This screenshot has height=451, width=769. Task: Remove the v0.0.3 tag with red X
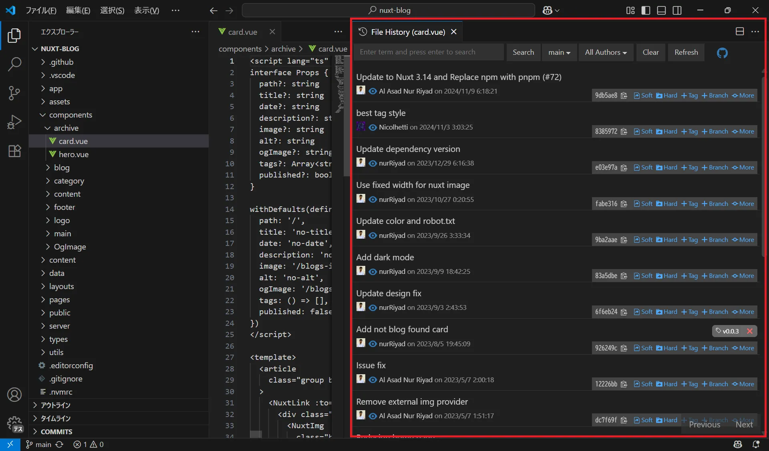click(x=750, y=331)
